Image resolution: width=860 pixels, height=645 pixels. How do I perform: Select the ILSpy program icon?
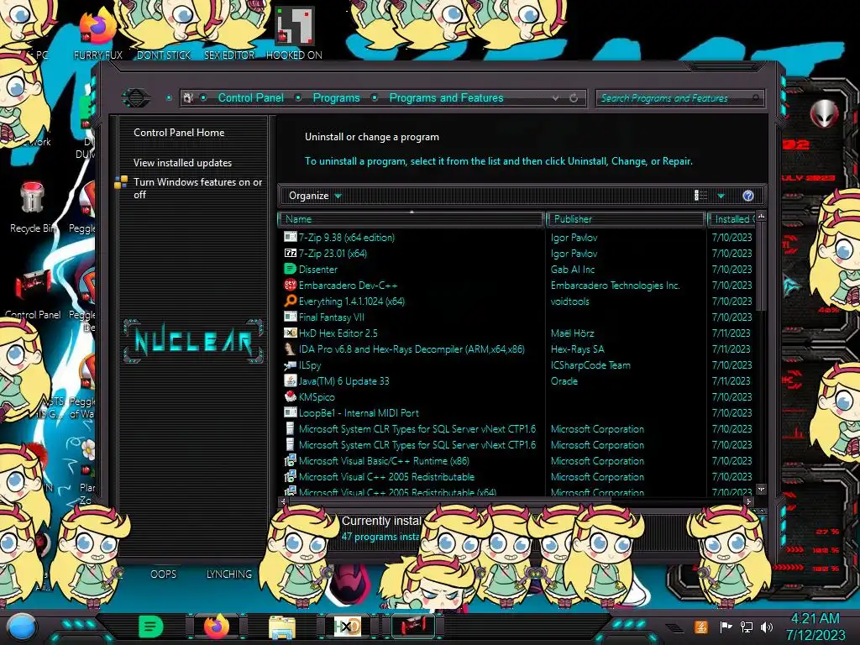coord(290,364)
